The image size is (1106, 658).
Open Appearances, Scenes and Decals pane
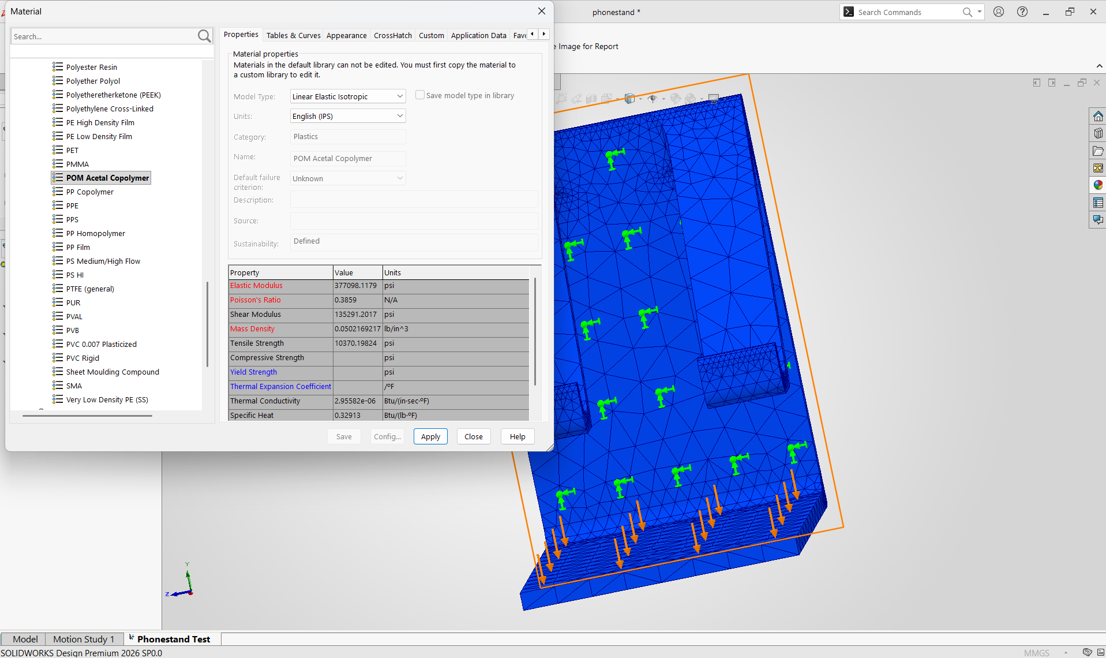coord(1098,185)
